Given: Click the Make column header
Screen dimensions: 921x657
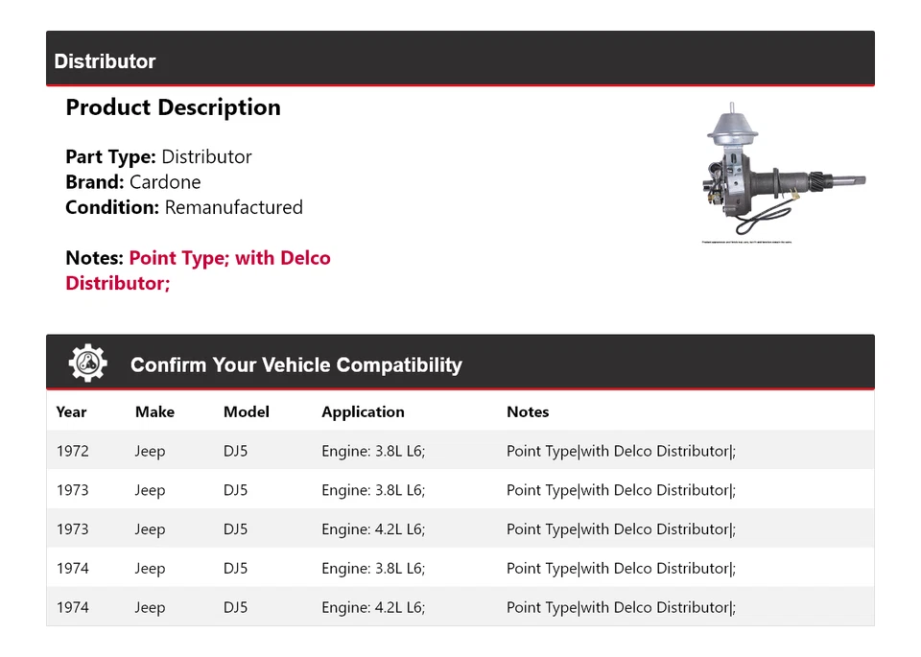Looking at the screenshot, I should 154,411.
